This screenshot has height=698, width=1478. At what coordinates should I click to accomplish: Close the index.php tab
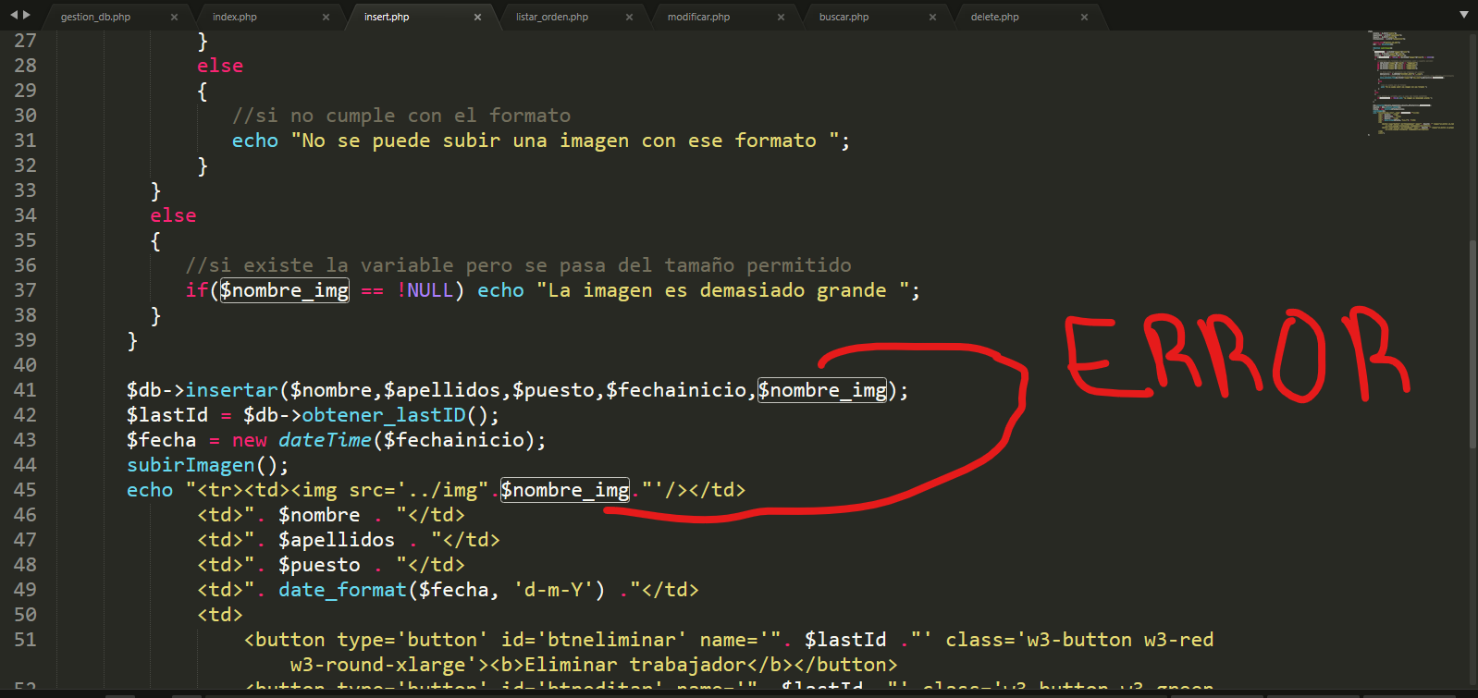click(326, 17)
